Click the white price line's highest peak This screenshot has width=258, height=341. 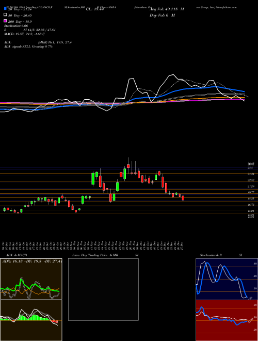click(x=172, y=75)
